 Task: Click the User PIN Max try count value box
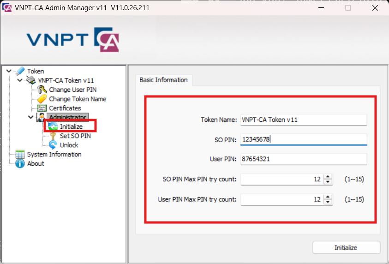(282, 199)
